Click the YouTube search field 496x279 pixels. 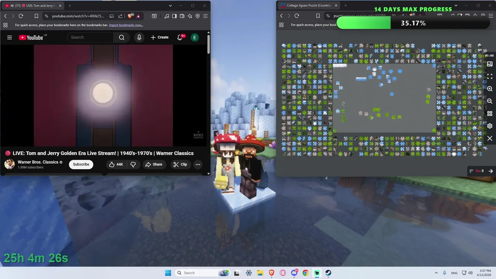pos(90,37)
